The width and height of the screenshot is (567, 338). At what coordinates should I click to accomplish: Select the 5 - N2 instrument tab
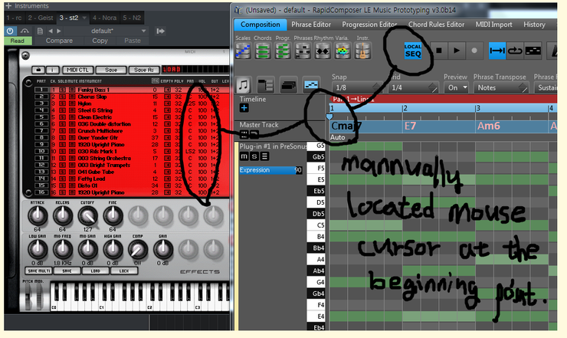point(132,18)
